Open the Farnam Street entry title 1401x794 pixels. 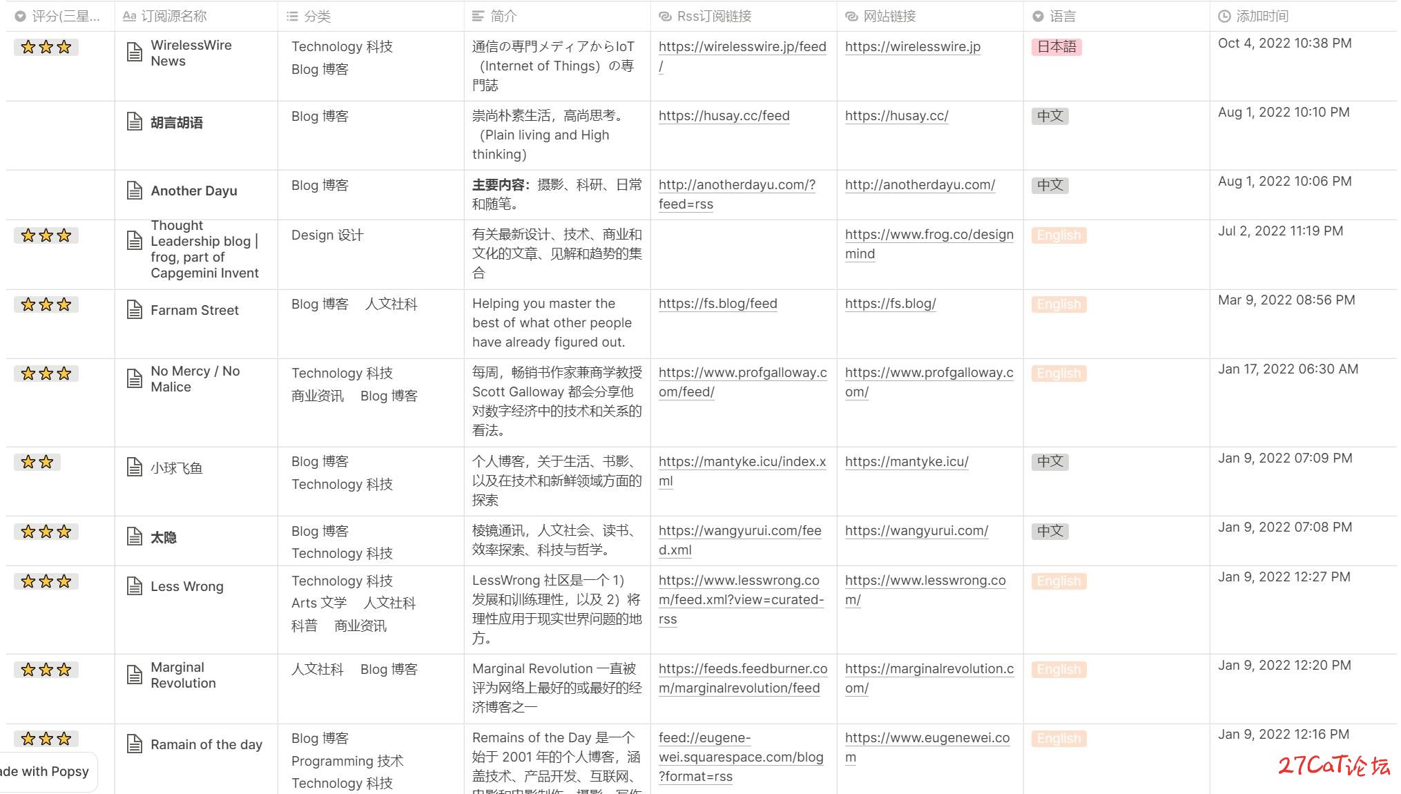point(194,310)
